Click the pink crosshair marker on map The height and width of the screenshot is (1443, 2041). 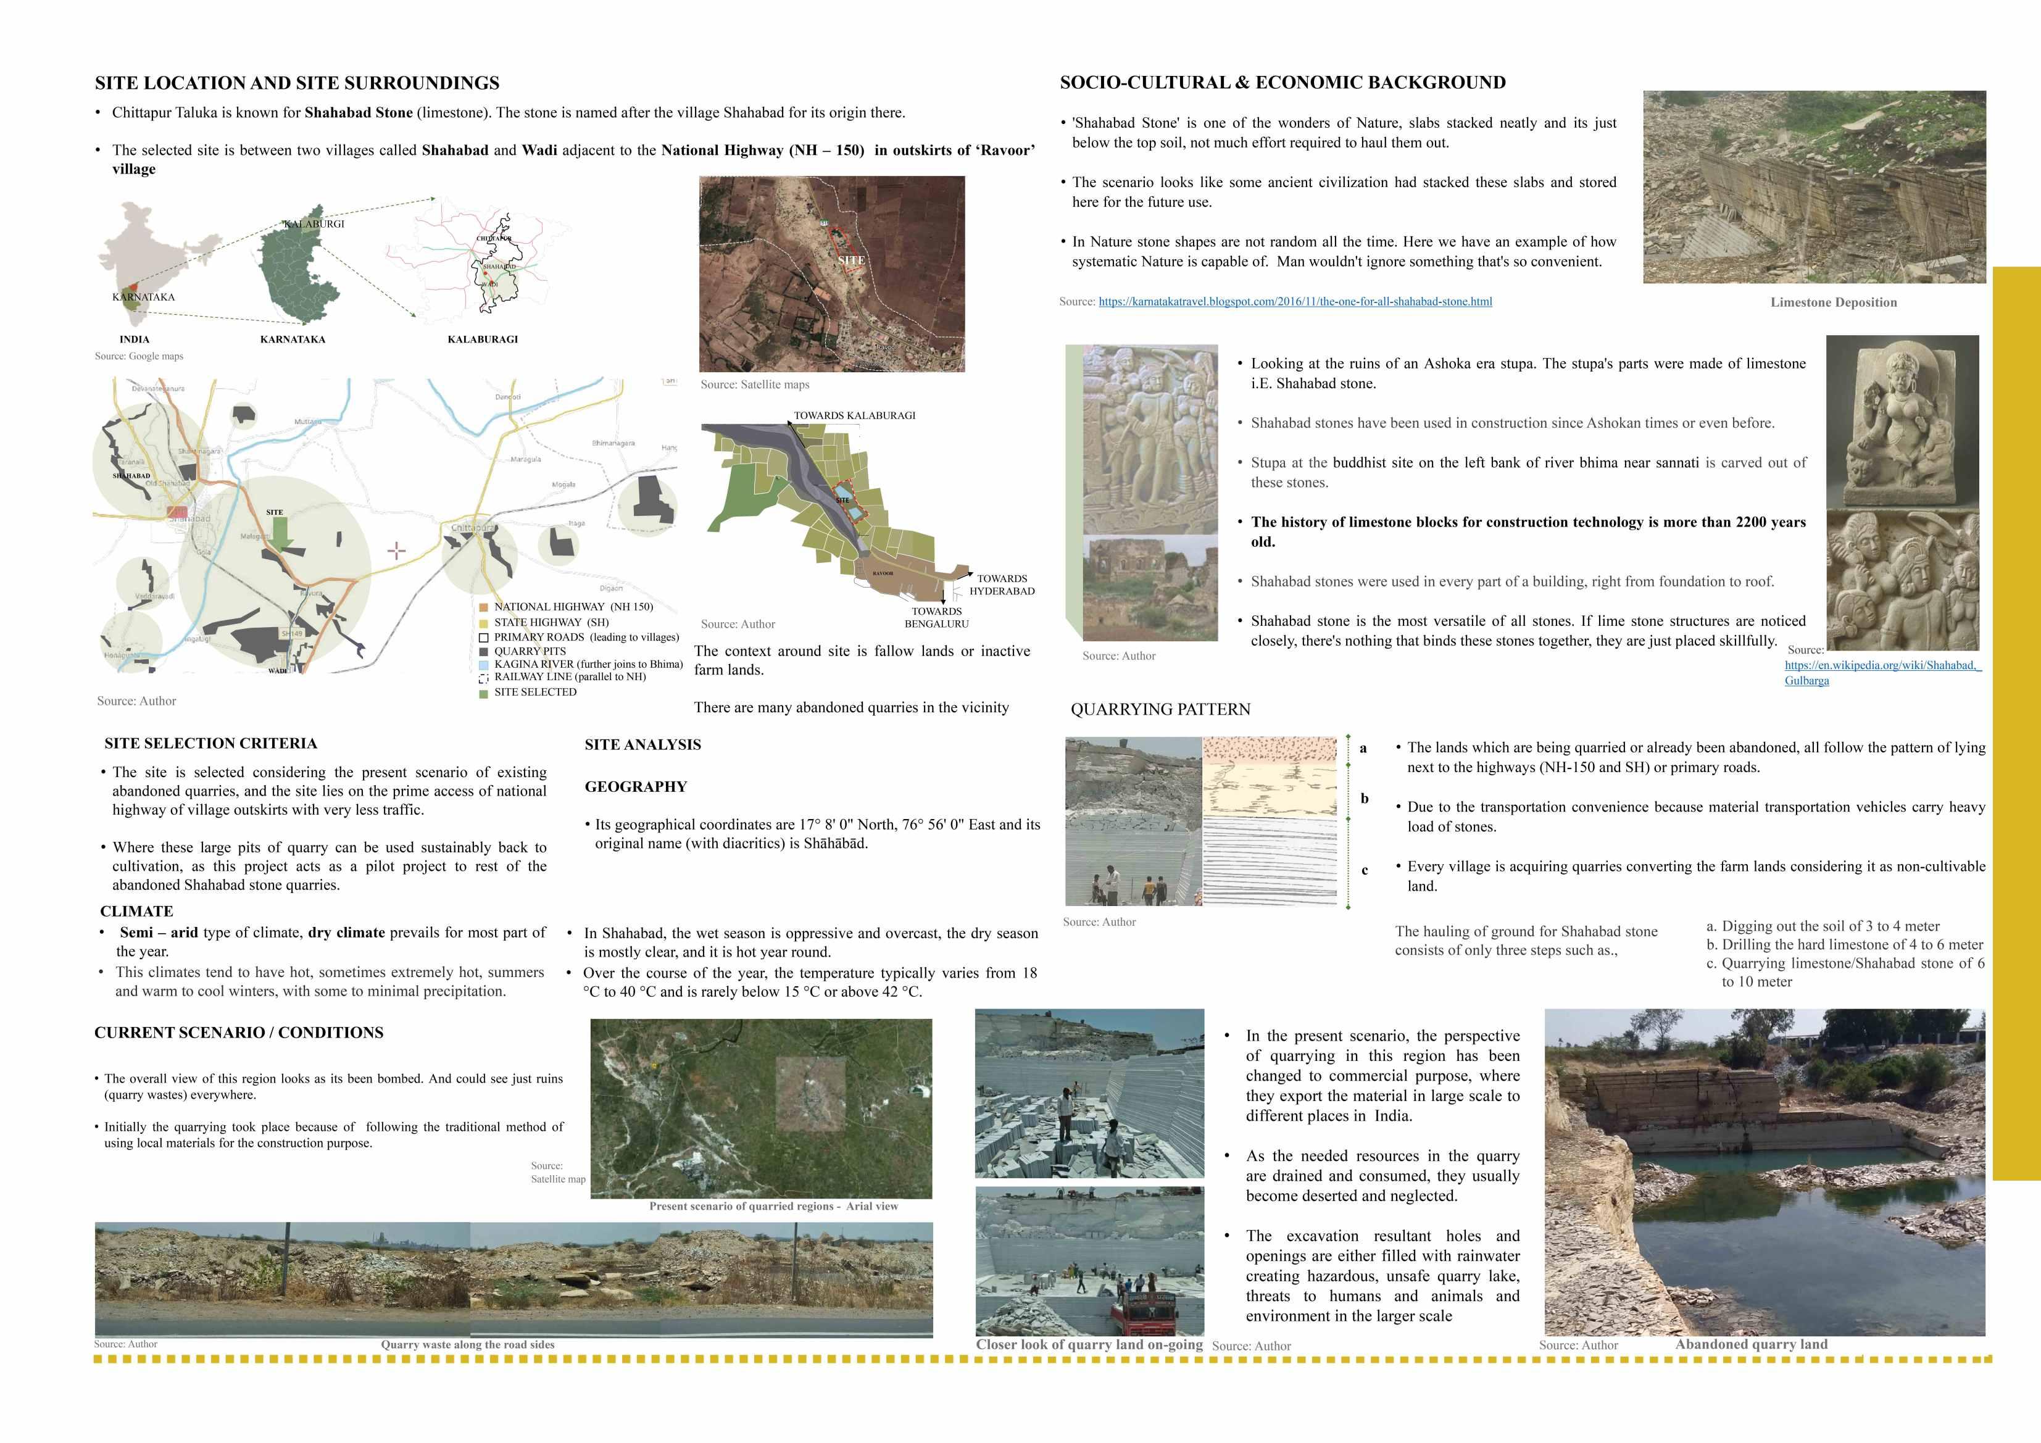(396, 551)
